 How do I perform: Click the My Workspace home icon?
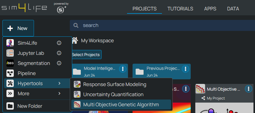[x=75, y=40]
